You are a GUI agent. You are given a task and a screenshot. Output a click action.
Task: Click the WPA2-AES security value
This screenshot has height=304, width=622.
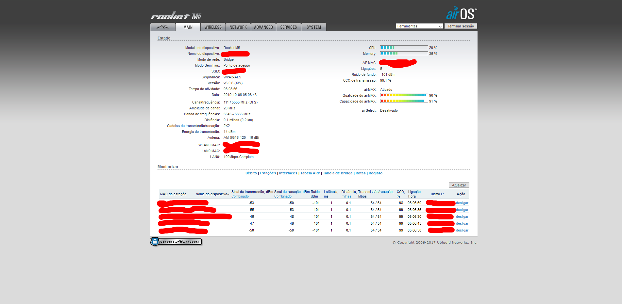(232, 77)
